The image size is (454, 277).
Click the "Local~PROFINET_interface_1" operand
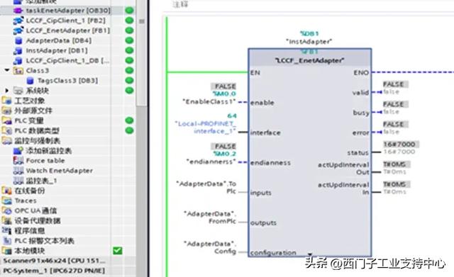click(x=206, y=128)
